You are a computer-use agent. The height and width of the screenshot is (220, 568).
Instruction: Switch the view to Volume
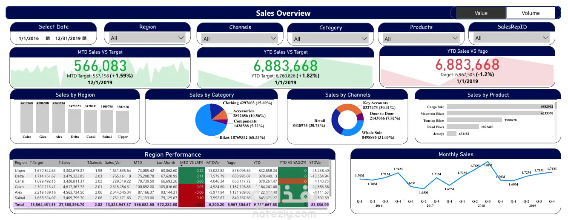point(531,13)
